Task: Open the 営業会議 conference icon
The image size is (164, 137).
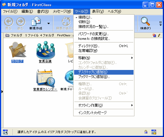Action: pyautogui.click(x=46, y=50)
